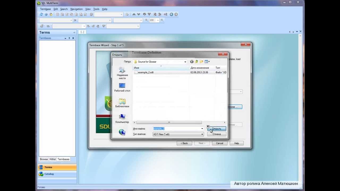Click the wizard Back button
Screen dimensions: 340x191
click(184, 143)
